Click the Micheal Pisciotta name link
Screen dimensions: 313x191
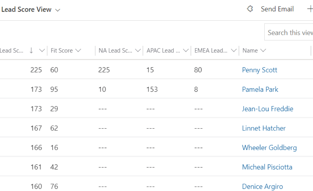tap(267, 167)
